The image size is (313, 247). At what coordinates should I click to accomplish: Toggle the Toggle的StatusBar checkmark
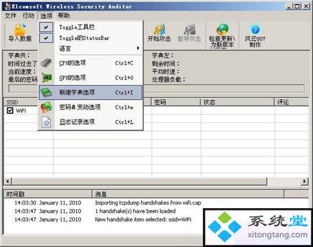(x=46, y=38)
